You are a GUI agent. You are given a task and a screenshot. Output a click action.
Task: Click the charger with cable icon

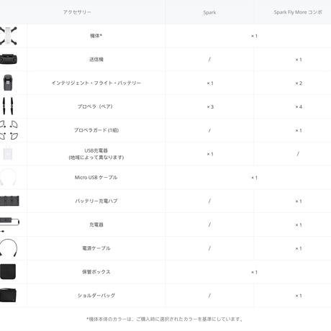click(9, 225)
